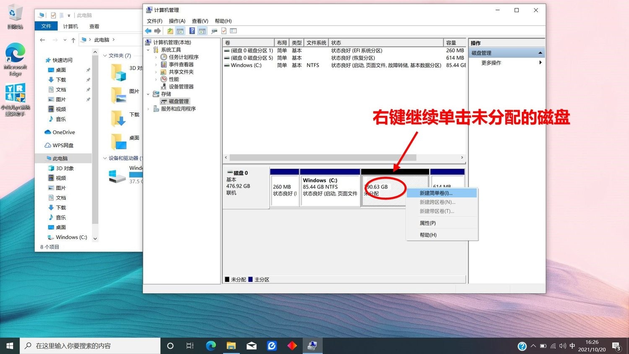
Task: Open Device Manager (设备管理器) in tree
Action: click(x=181, y=86)
